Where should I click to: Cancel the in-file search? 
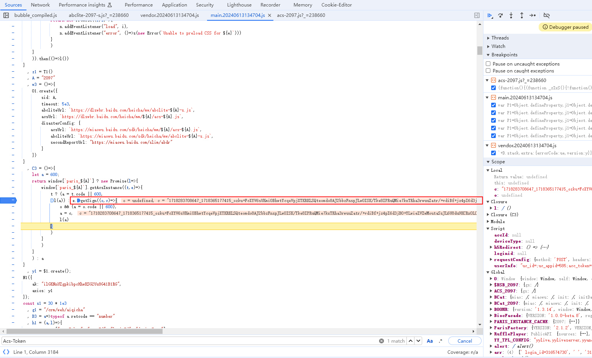coord(465,341)
